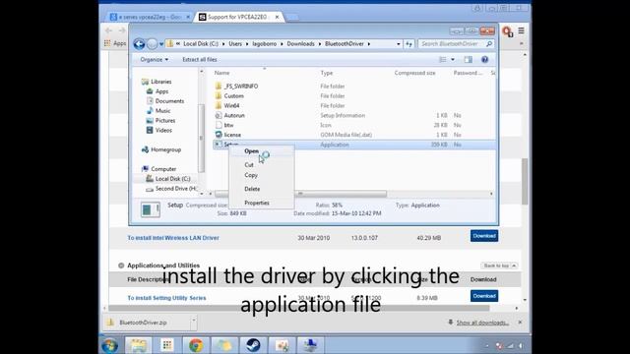Screen dimensions: 630x354
Task: Download the Setting Utility Series
Action: (x=484, y=296)
